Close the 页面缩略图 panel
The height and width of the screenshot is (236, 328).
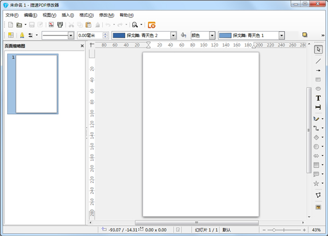(x=82, y=46)
